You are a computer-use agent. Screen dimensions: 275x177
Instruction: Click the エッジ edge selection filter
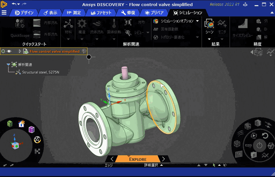pos(109,165)
